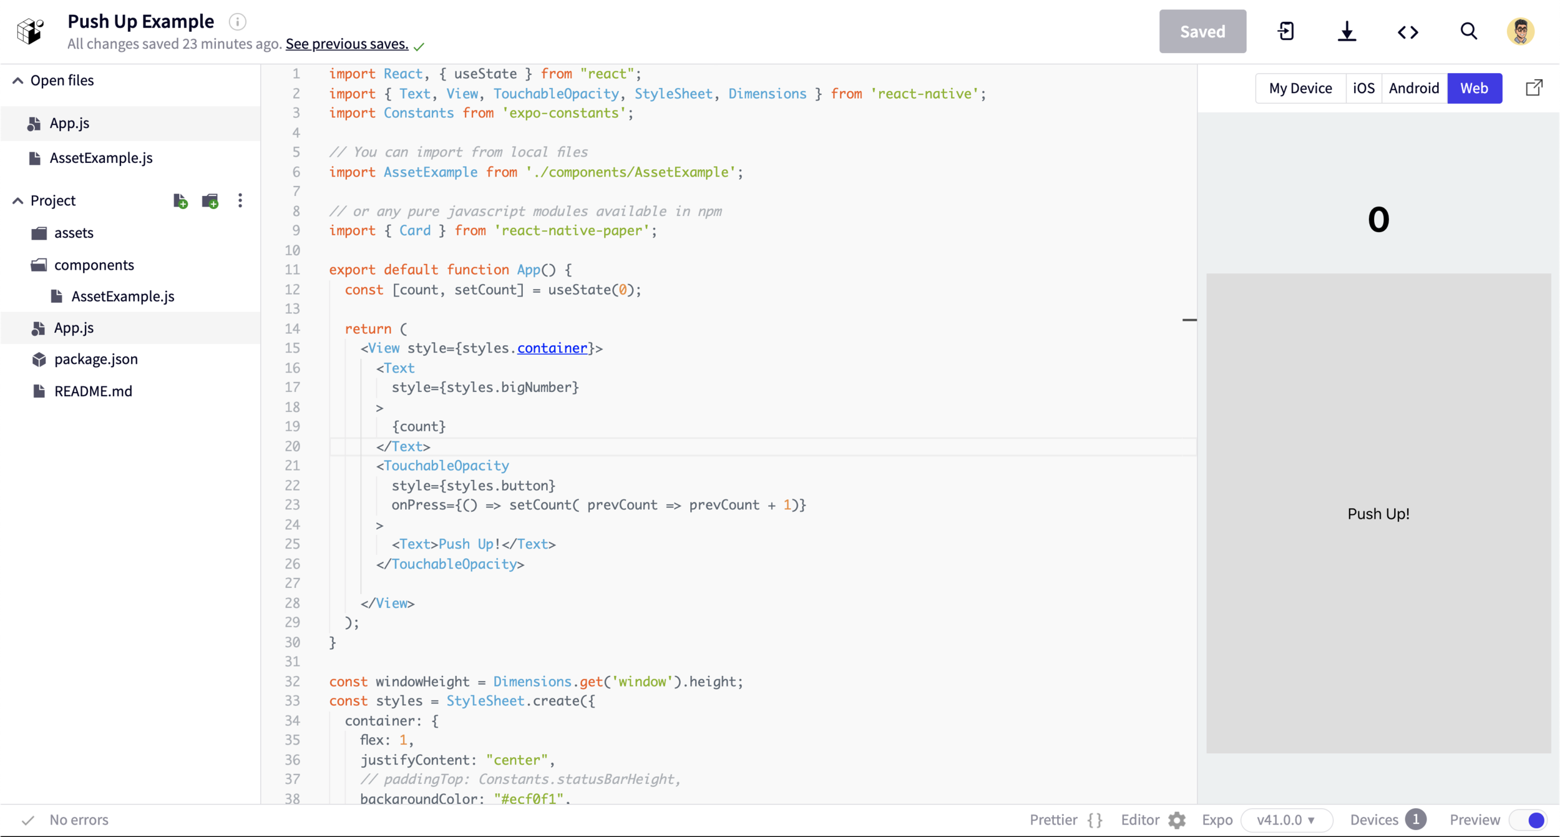Open the embed code icon
Image resolution: width=1560 pixels, height=837 pixels.
pos(1408,31)
